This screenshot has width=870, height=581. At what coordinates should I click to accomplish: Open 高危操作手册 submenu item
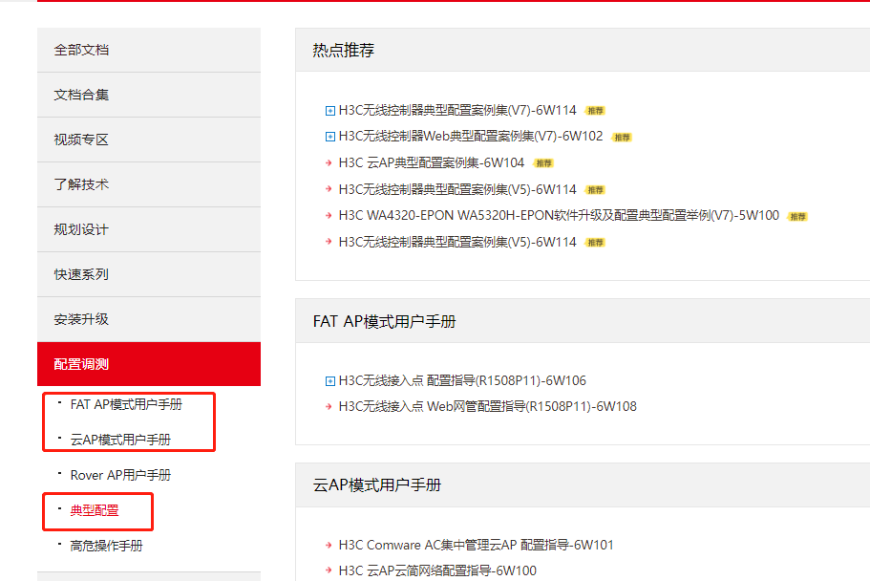pyautogui.click(x=106, y=546)
